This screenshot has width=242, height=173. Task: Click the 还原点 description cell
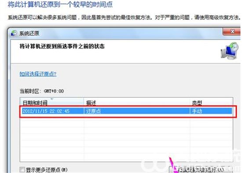pos(93,111)
